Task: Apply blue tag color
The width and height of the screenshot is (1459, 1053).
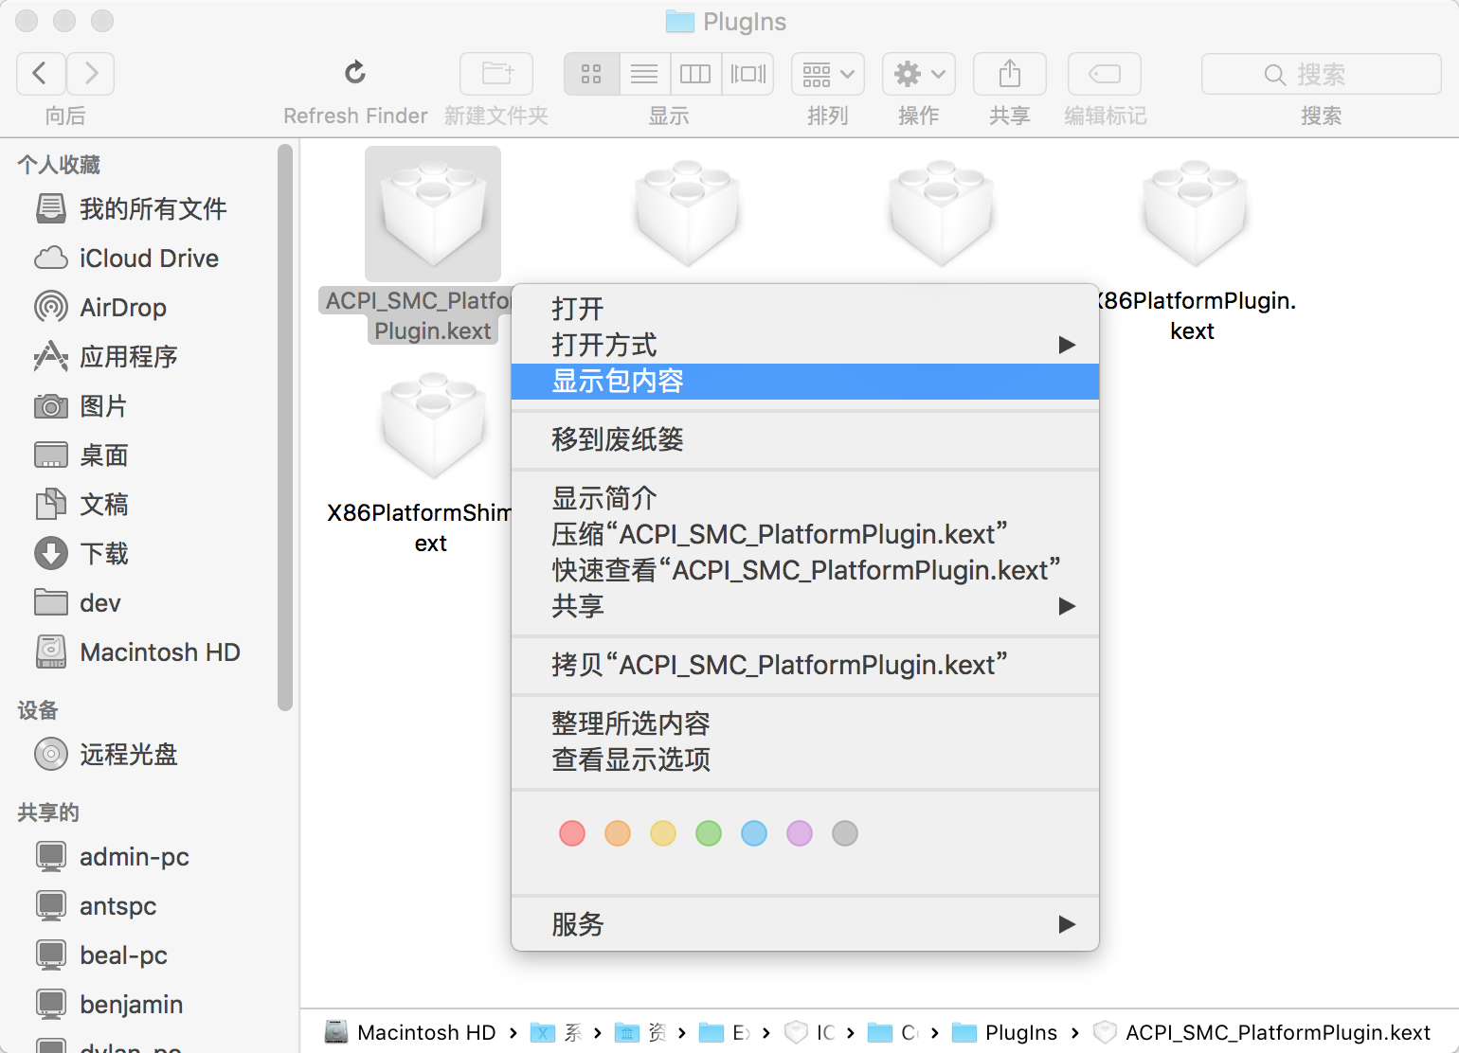Action: coord(754,833)
